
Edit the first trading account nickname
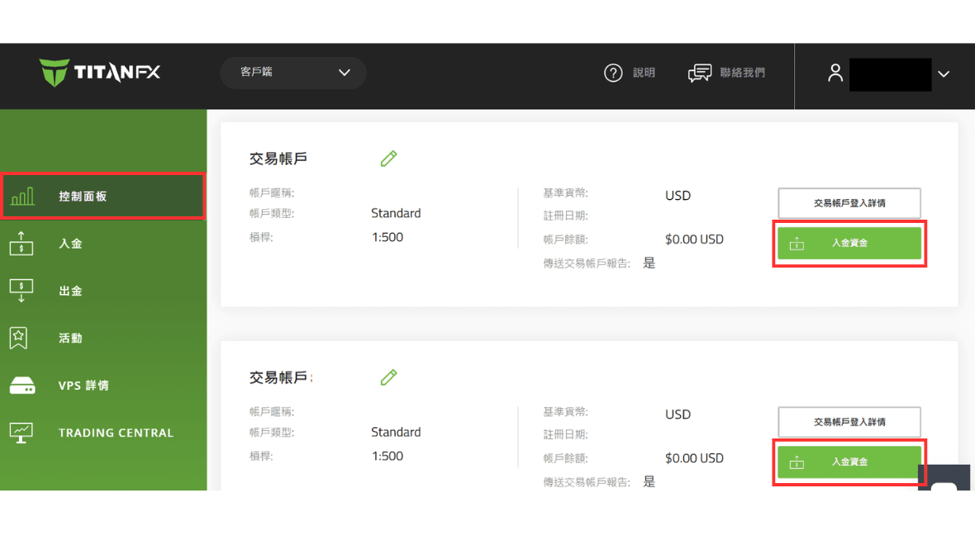pyautogui.click(x=388, y=158)
